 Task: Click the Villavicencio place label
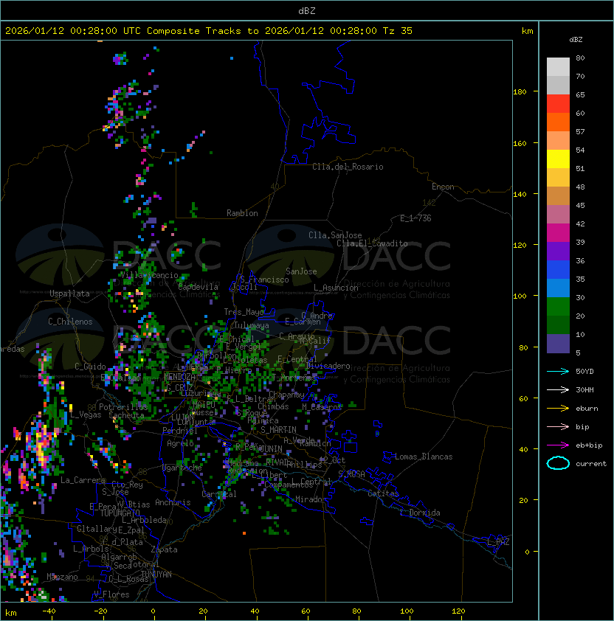pos(149,275)
